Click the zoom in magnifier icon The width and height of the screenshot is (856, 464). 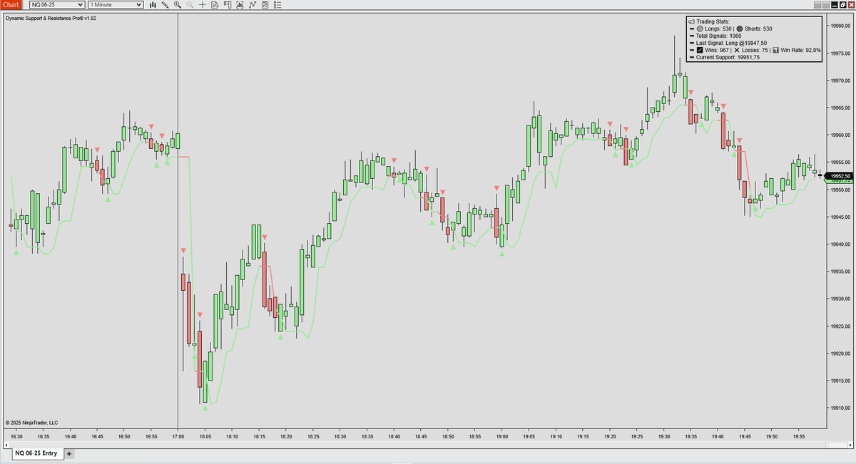(178, 5)
